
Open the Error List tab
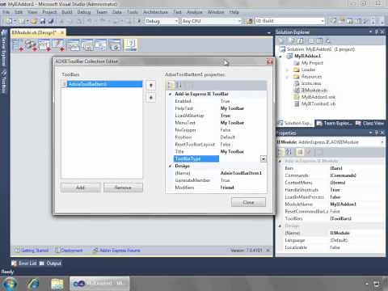pos(24,264)
